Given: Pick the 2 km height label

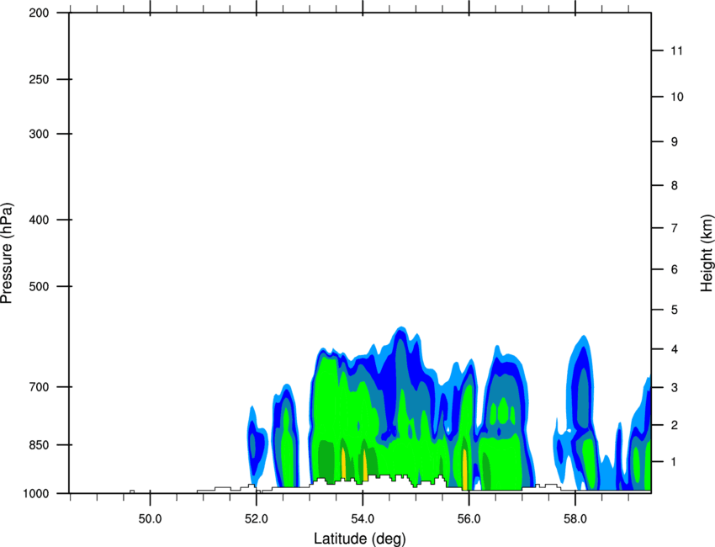Looking at the screenshot, I should 675,425.
